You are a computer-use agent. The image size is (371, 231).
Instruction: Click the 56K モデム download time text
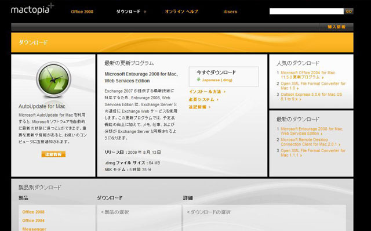tap(128, 169)
